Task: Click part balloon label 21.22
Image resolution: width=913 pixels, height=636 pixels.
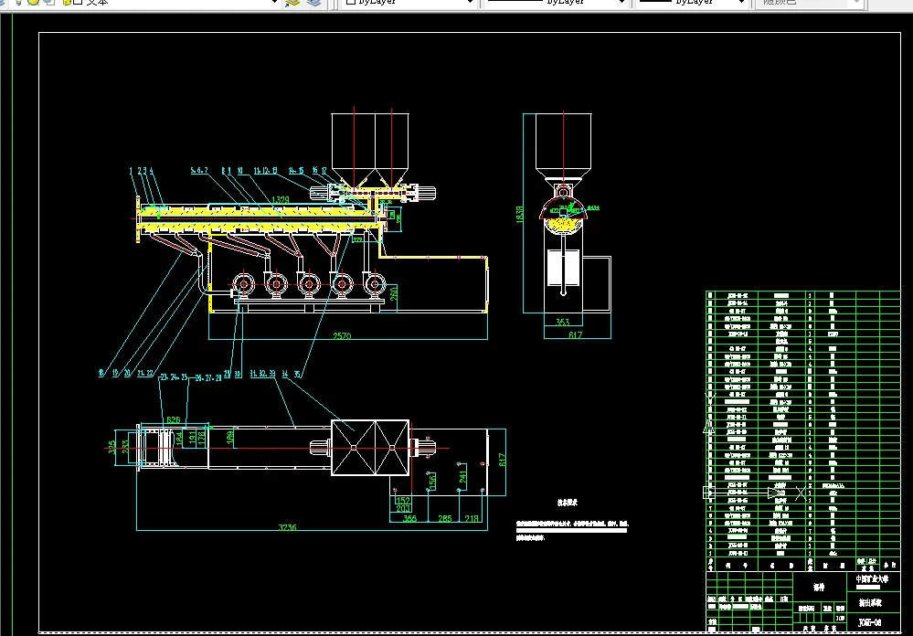Action: [145, 374]
